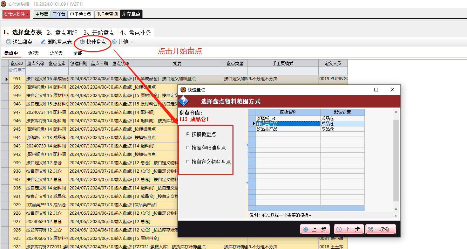
Task: Click 删除盘点表 toolbar button
Action: [56, 42]
